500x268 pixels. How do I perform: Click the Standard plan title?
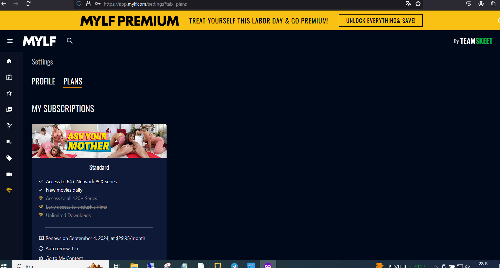click(99, 167)
